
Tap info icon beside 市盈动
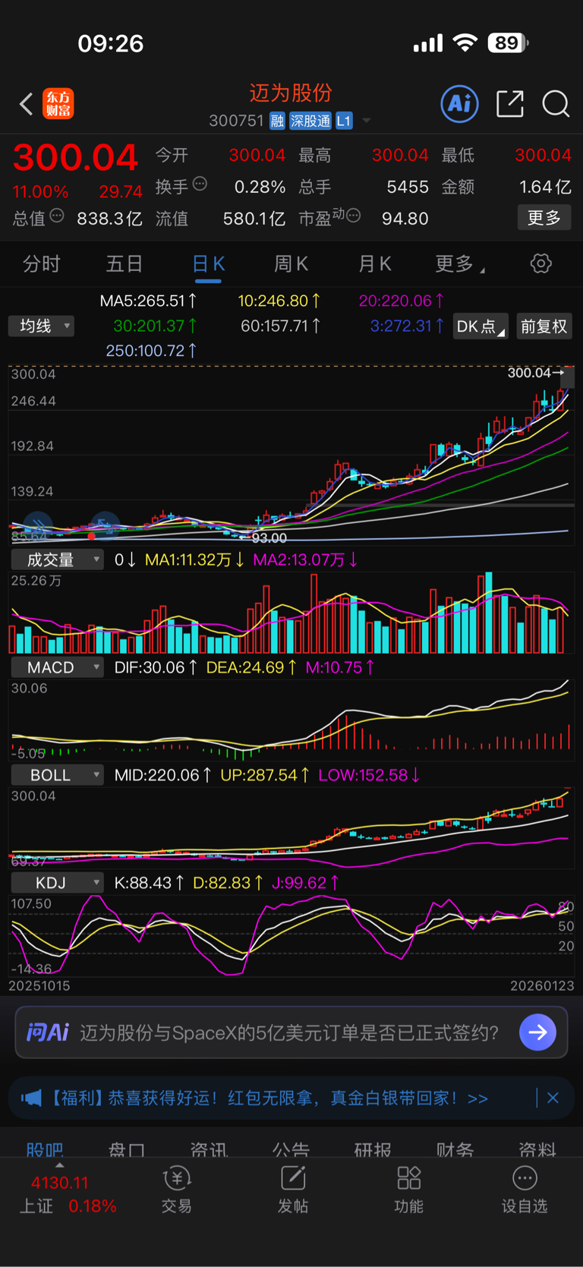353,216
